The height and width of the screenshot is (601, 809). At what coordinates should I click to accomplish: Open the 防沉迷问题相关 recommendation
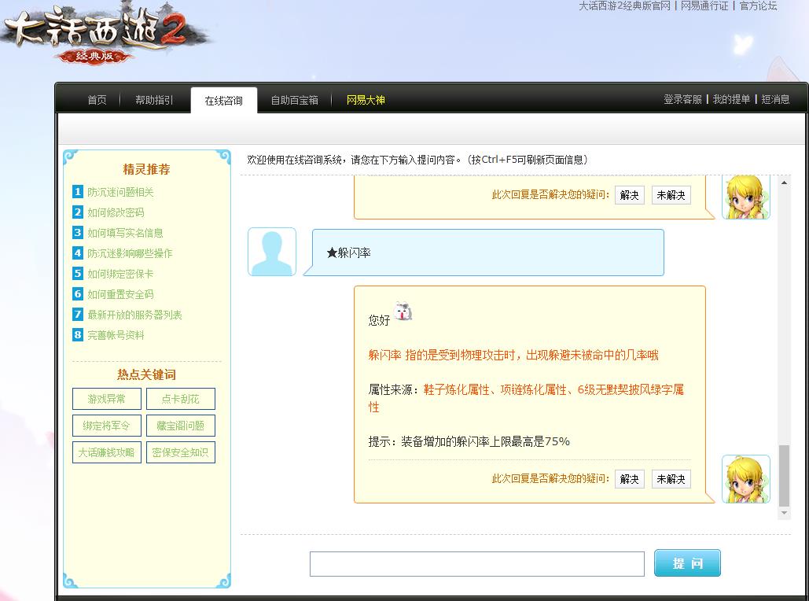121,192
